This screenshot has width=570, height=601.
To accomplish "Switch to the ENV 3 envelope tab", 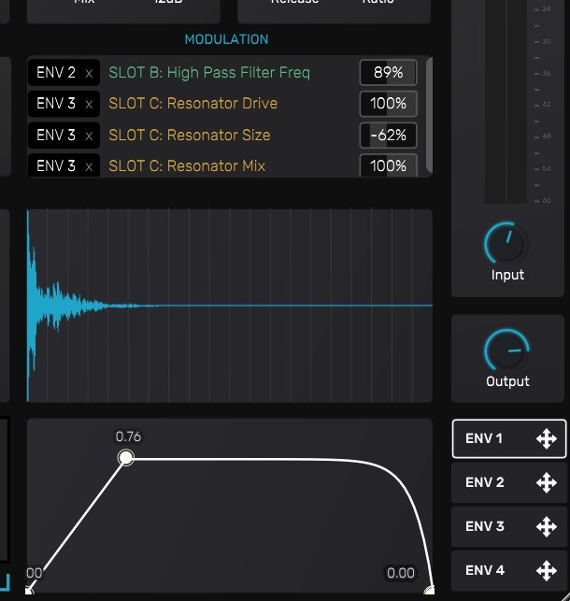I will (x=485, y=526).
